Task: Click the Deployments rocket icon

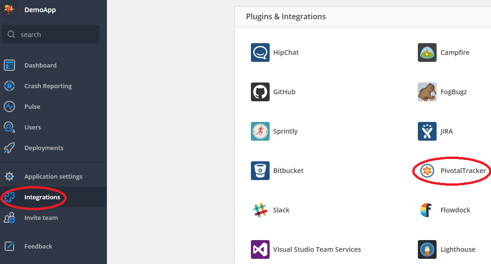Action: click(x=9, y=148)
